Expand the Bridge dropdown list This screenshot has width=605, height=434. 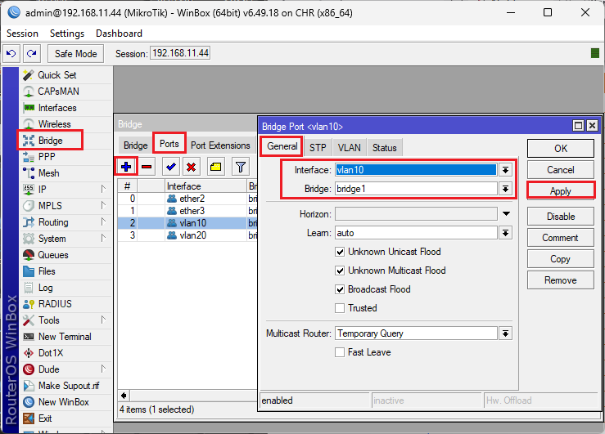coord(506,189)
